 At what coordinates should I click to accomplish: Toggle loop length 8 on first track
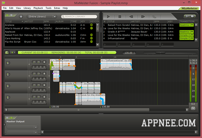point(44,67)
